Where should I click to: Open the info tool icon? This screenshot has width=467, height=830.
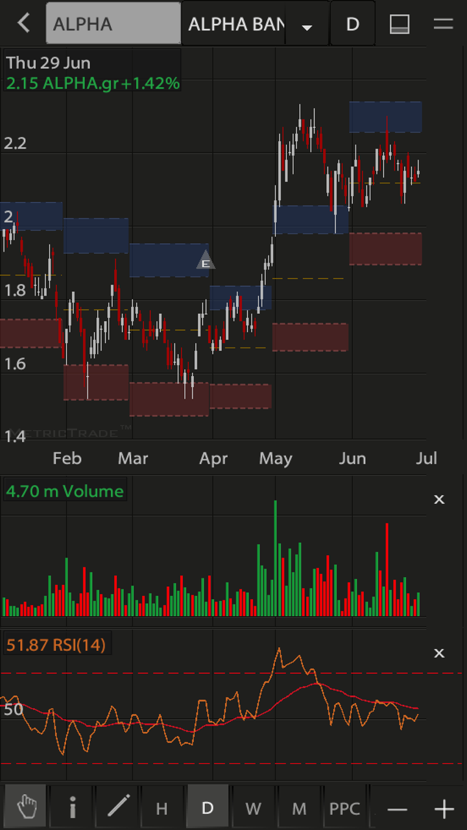click(x=73, y=808)
